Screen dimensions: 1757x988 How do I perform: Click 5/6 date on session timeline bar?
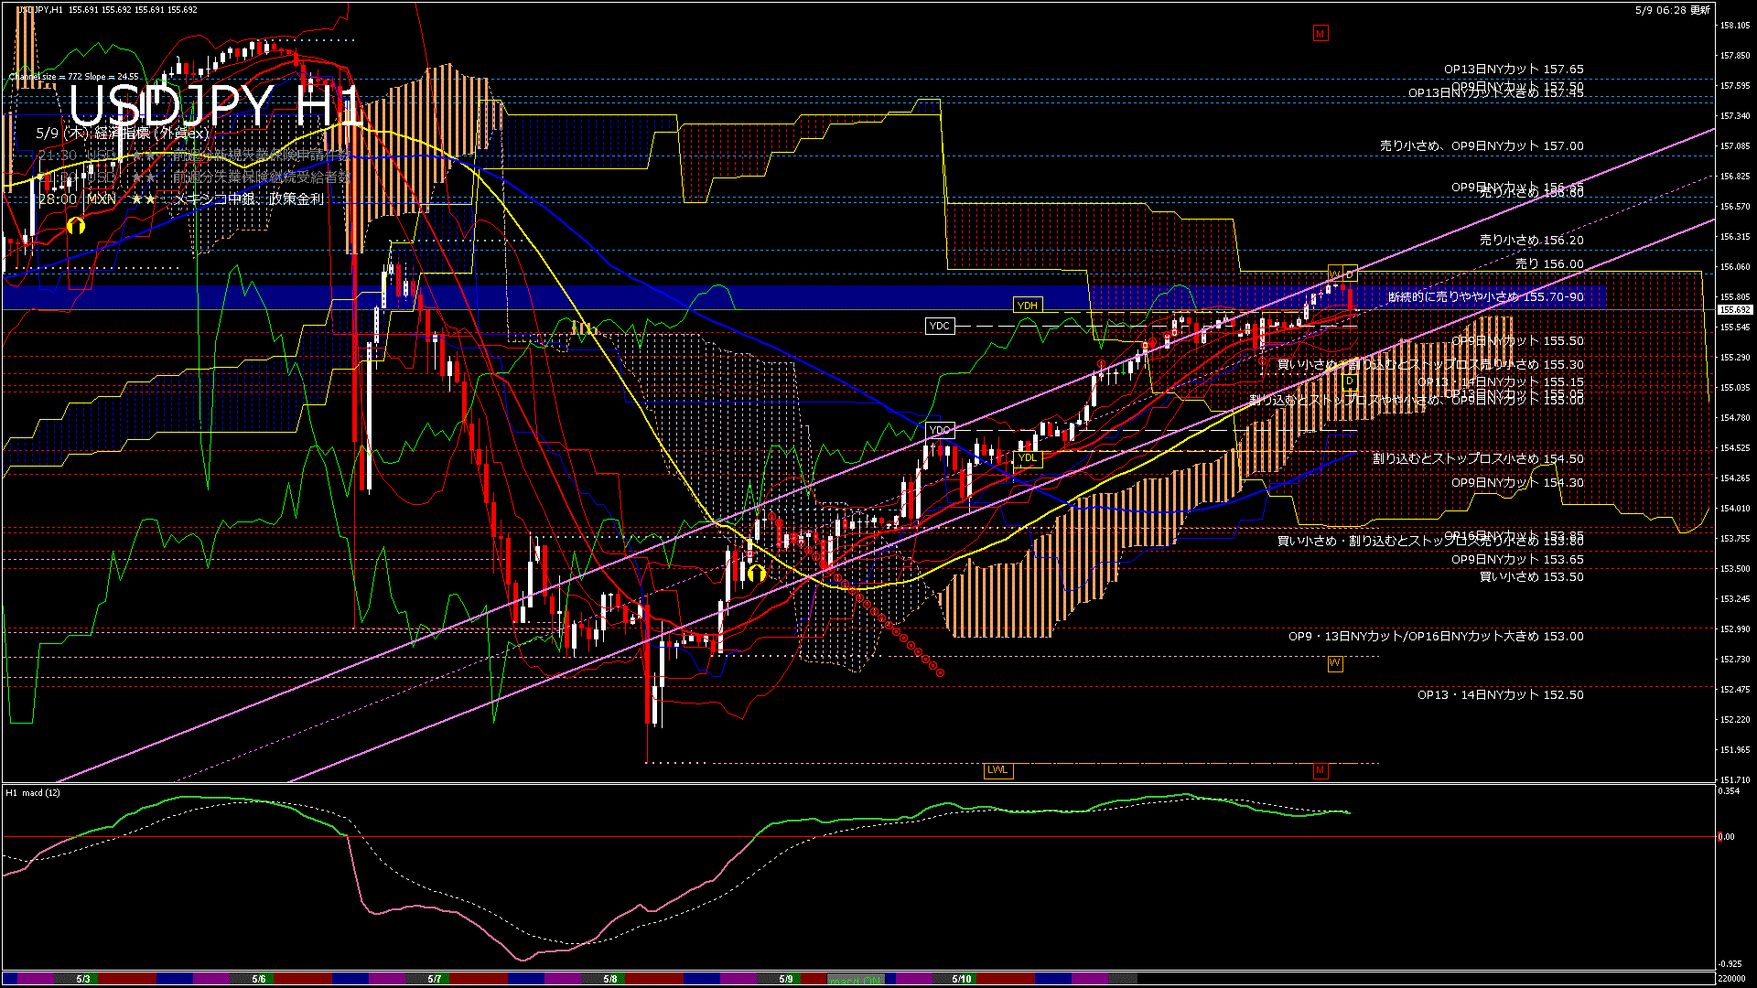pyautogui.click(x=259, y=979)
